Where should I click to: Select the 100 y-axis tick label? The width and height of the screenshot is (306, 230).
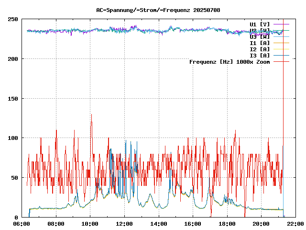[13, 138]
